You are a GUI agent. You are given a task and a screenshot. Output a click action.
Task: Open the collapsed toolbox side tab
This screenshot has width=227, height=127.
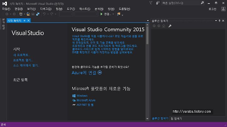[3, 24]
